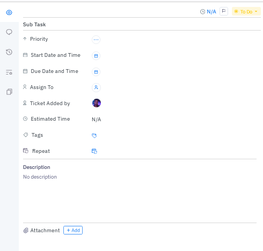Click the + Add attachment button
The height and width of the screenshot is (251, 263).
pyautogui.click(x=73, y=230)
